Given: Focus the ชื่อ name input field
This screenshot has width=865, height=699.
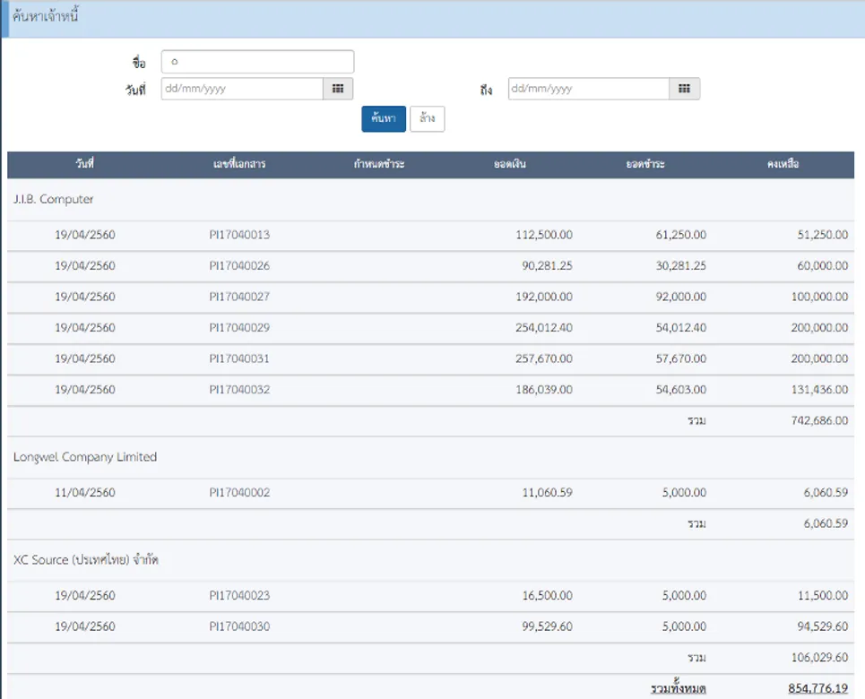Looking at the screenshot, I should tap(257, 62).
